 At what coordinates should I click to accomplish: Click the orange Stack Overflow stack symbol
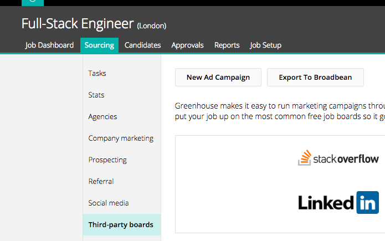click(x=305, y=158)
